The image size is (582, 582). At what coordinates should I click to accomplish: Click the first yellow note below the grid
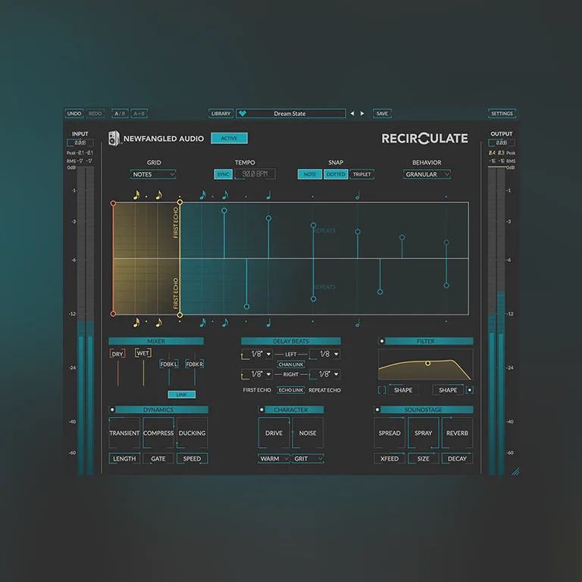[136, 322]
